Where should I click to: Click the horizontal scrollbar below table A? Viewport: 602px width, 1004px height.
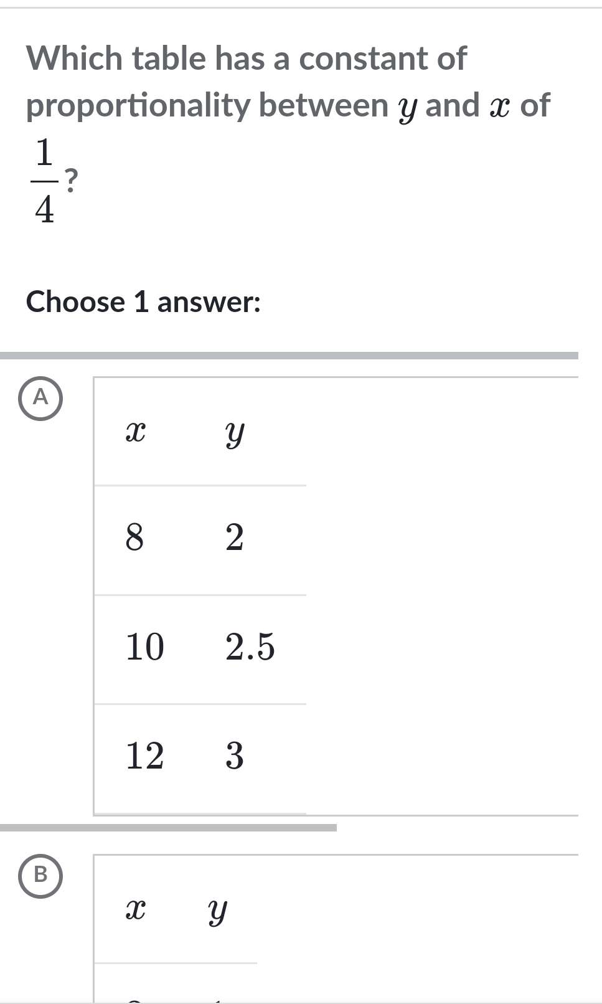point(168,828)
